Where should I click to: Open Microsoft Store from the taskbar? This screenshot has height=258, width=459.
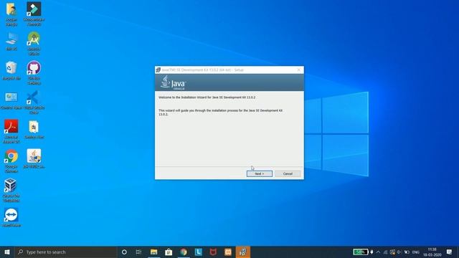pyautogui.click(x=169, y=252)
